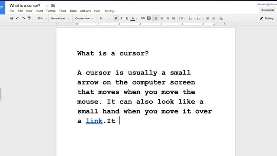This screenshot has height=156, width=277.
Task: Click the account email at top right
Action: click(267, 4)
